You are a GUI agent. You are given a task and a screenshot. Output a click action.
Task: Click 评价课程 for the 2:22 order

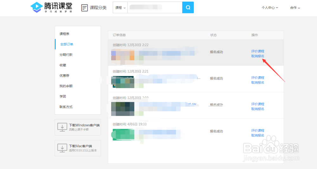click(257, 51)
